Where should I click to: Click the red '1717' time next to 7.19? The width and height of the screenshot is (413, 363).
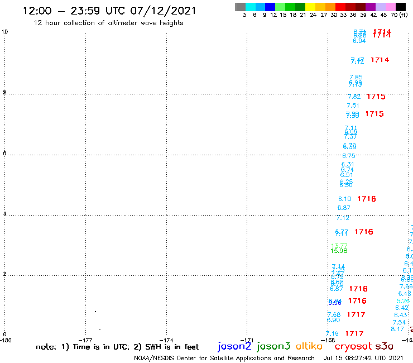pyautogui.click(x=354, y=333)
